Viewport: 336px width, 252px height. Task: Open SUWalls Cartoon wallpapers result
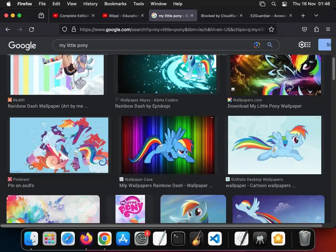(261, 186)
